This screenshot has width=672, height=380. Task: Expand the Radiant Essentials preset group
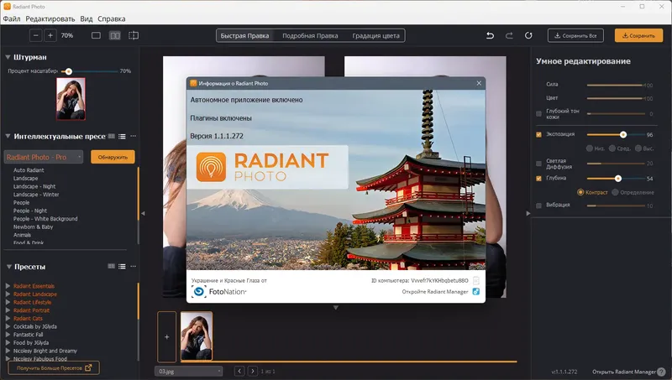tap(8, 286)
